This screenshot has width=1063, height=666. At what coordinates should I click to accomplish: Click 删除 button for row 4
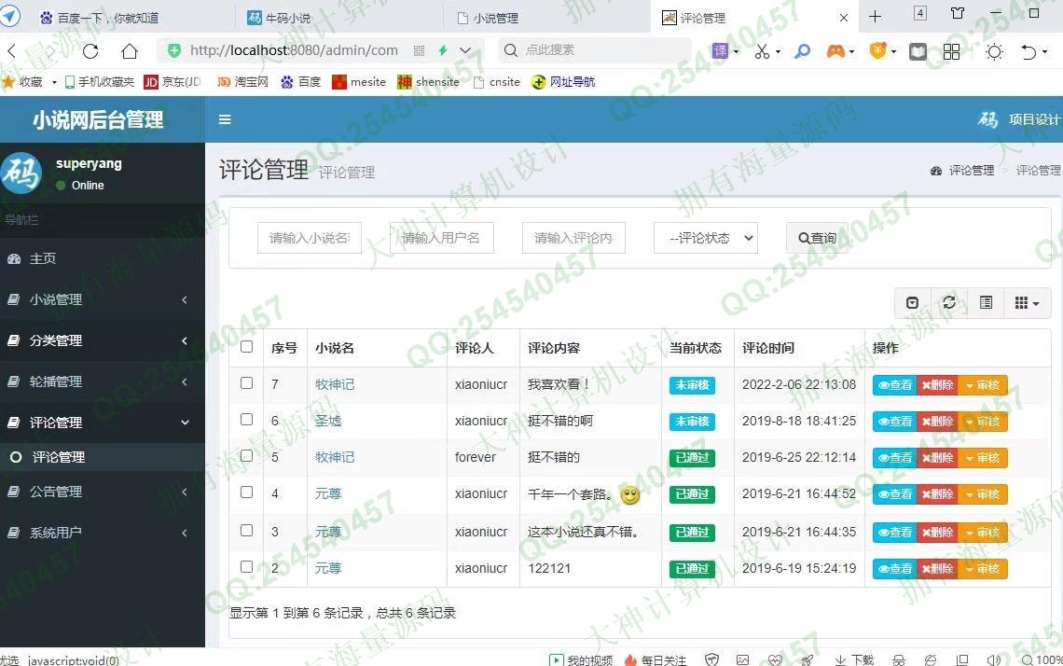tap(937, 494)
